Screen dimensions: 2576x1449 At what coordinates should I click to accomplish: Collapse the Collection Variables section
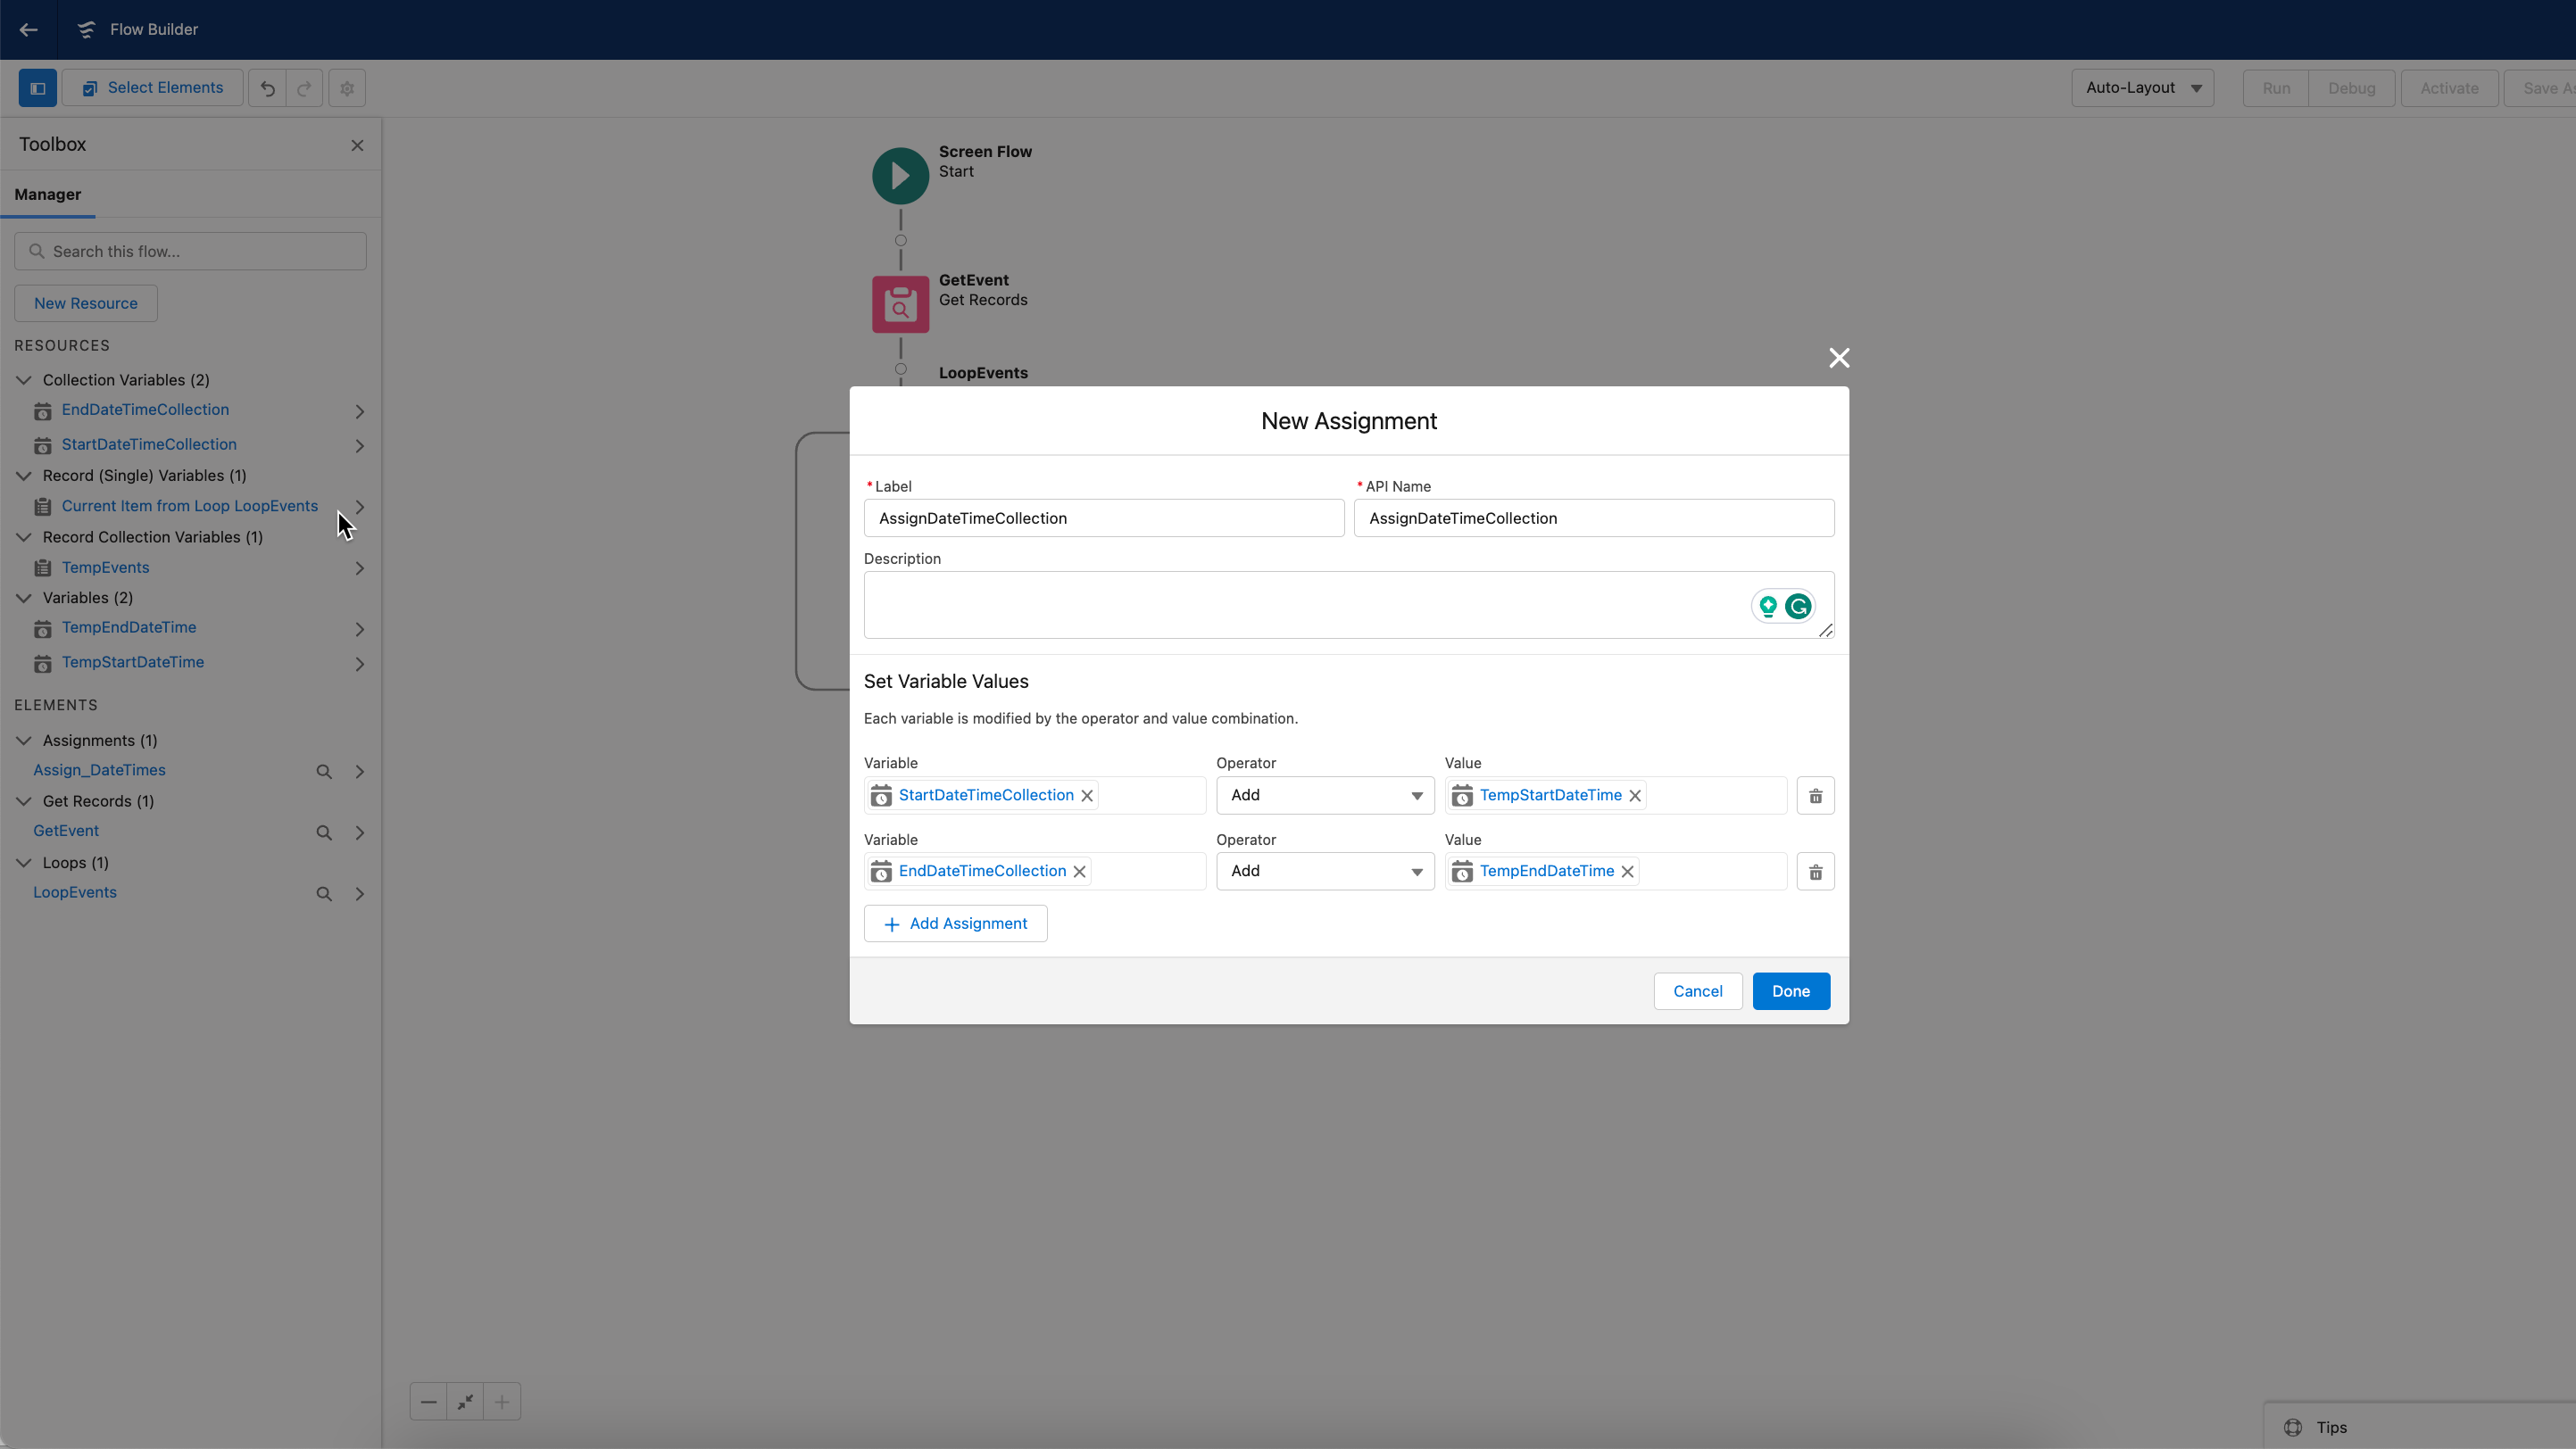(x=24, y=380)
